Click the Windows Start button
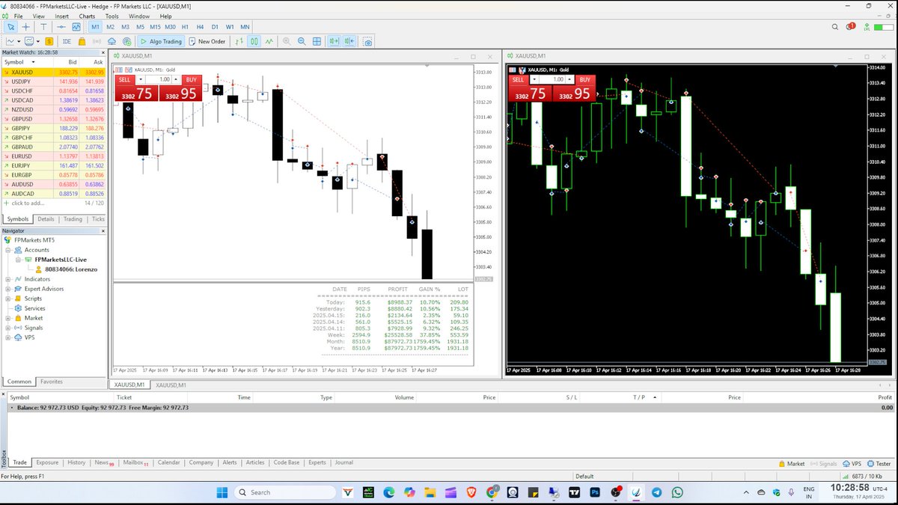898x505 pixels. click(x=222, y=492)
